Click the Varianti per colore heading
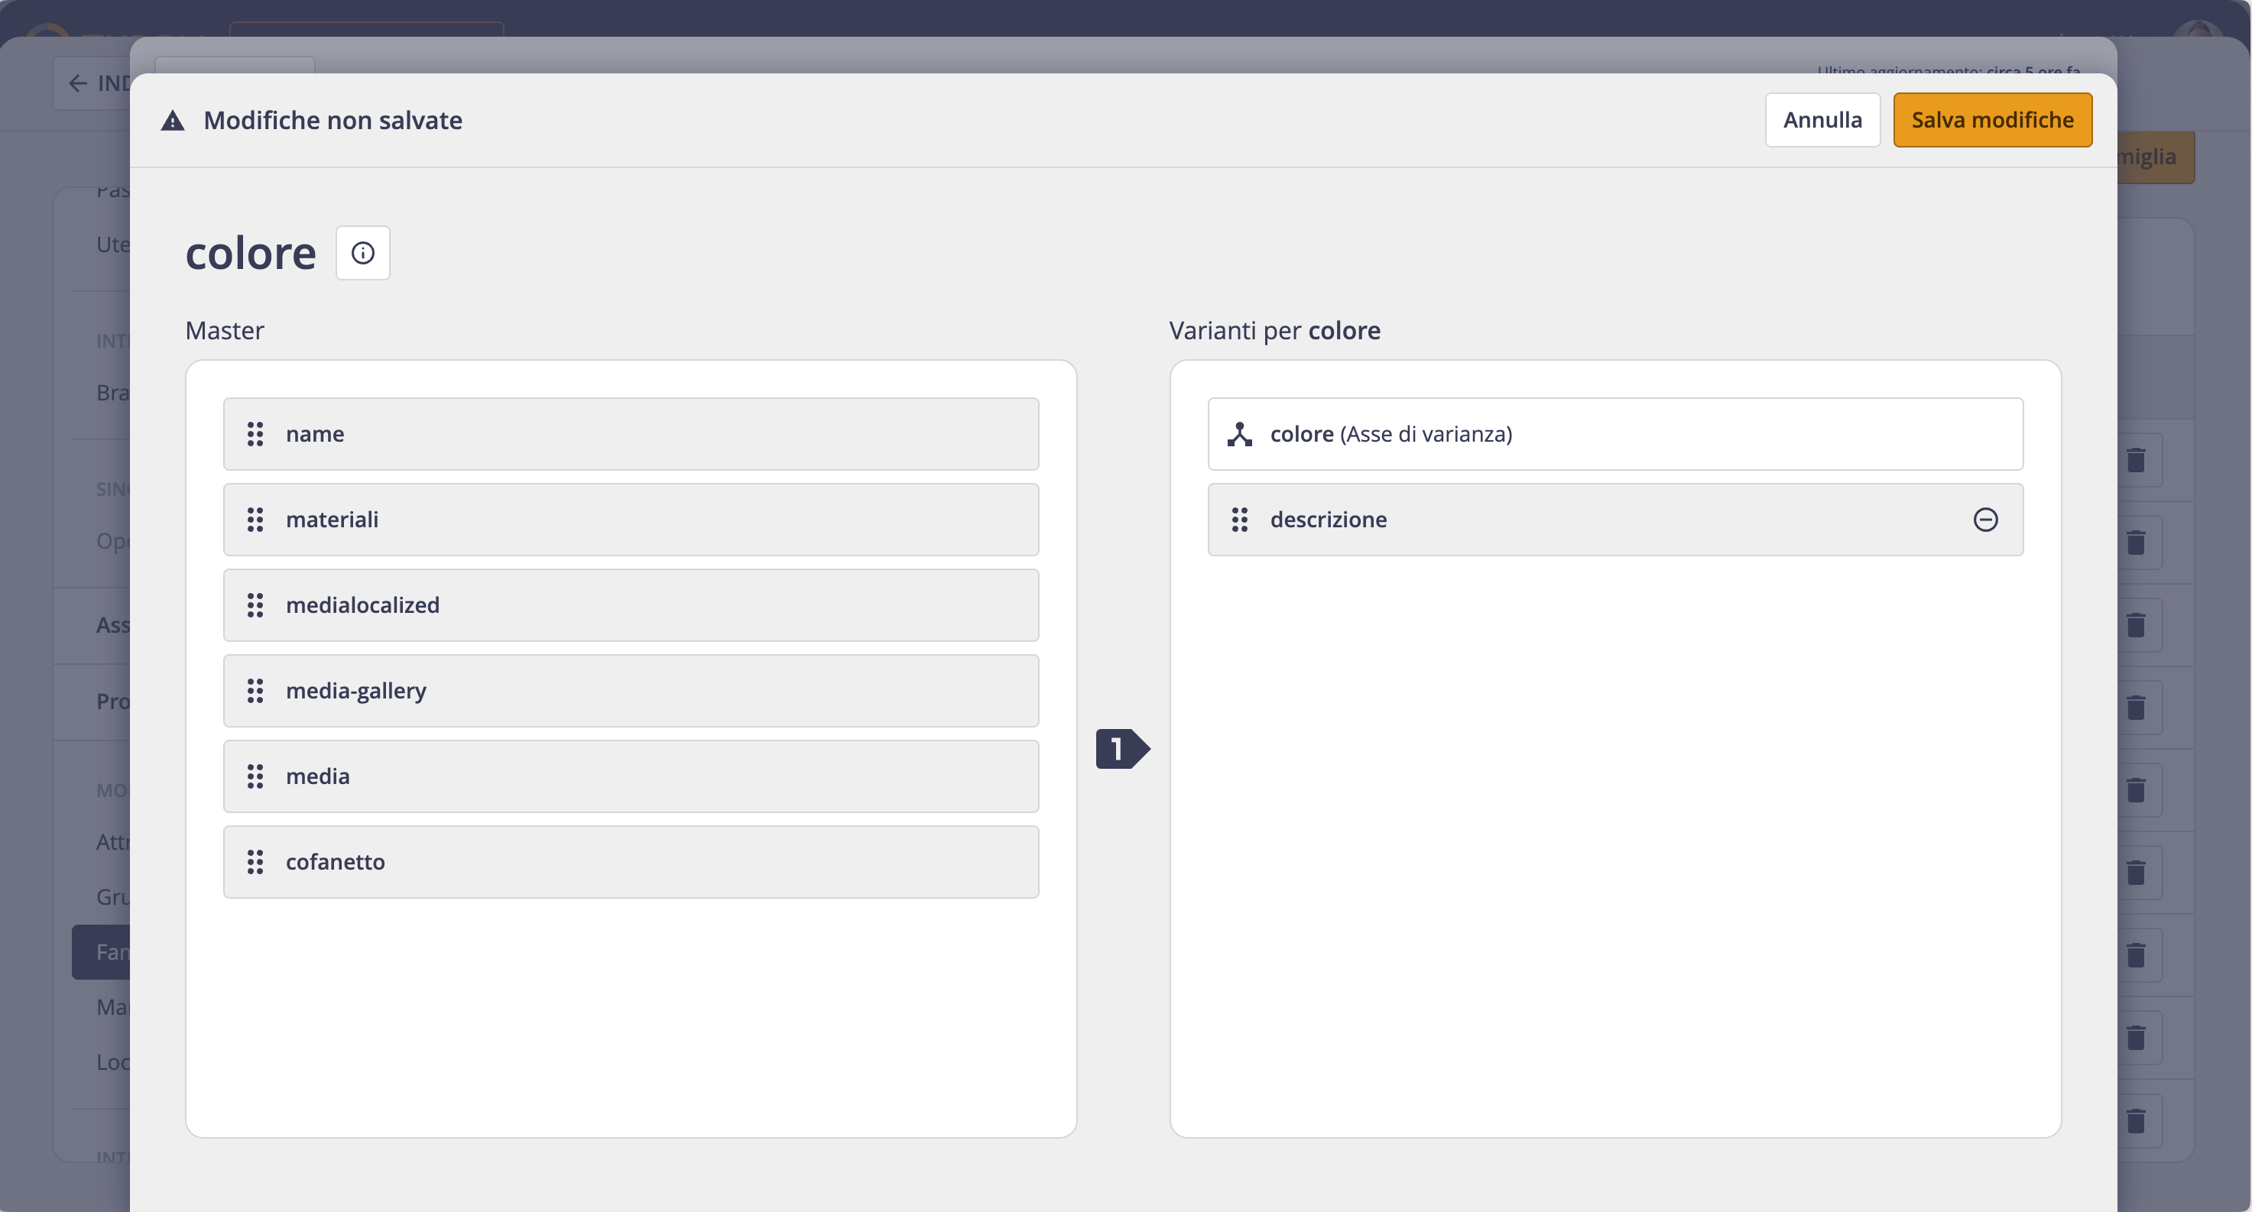 [x=1274, y=331]
